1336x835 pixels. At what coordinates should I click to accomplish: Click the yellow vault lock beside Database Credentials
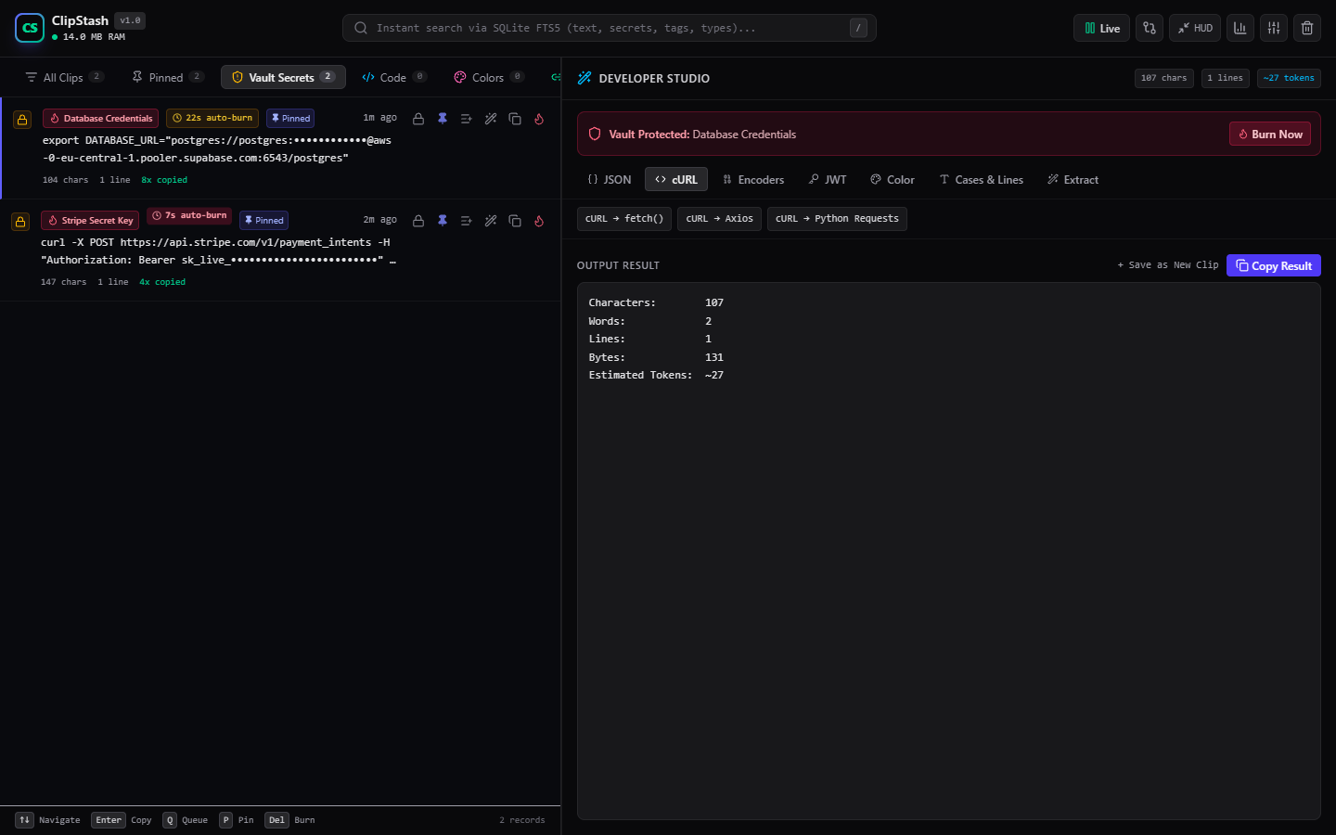point(22,120)
